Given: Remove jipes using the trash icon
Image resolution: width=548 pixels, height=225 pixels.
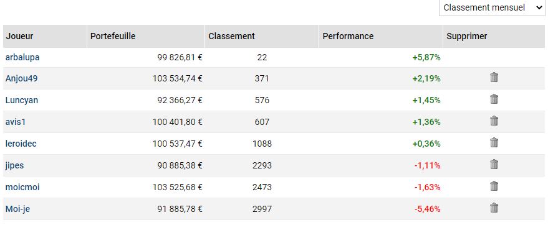Looking at the screenshot, I should (494, 164).
